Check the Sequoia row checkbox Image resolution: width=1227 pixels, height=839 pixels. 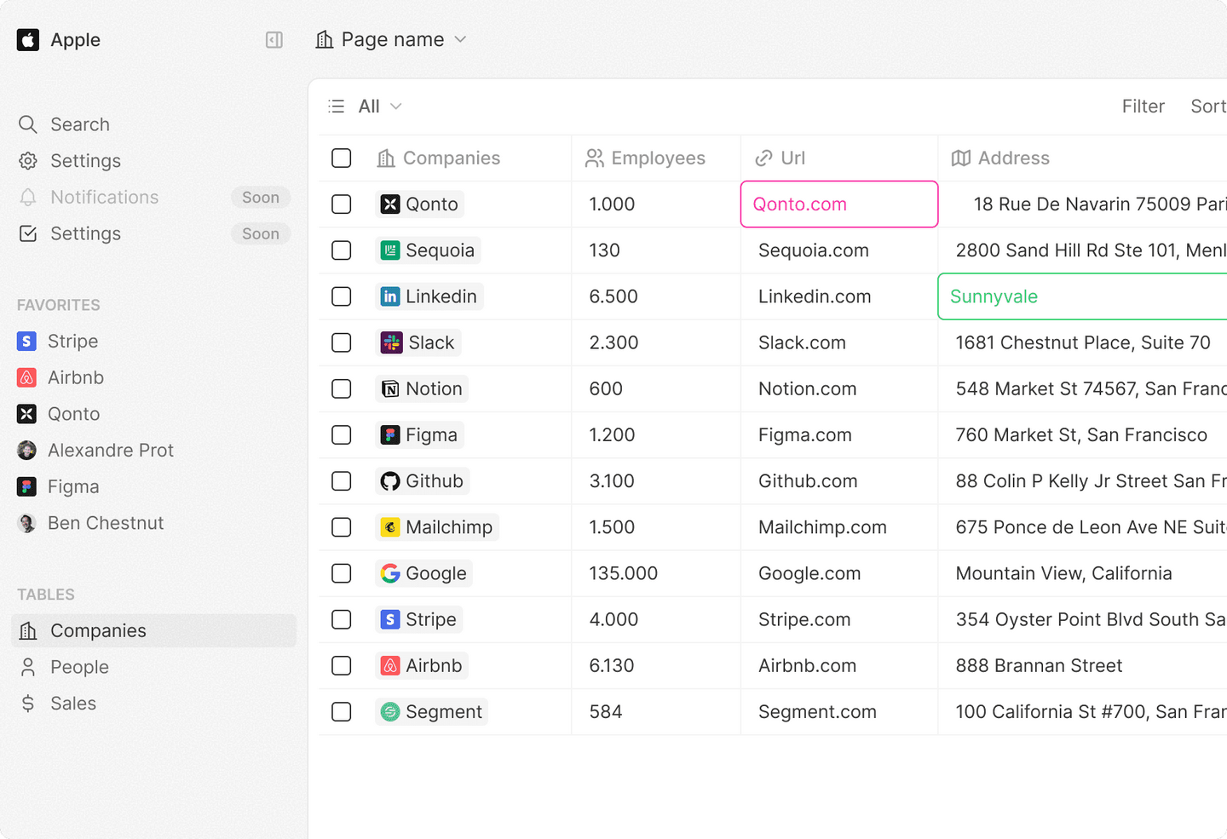(342, 250)
